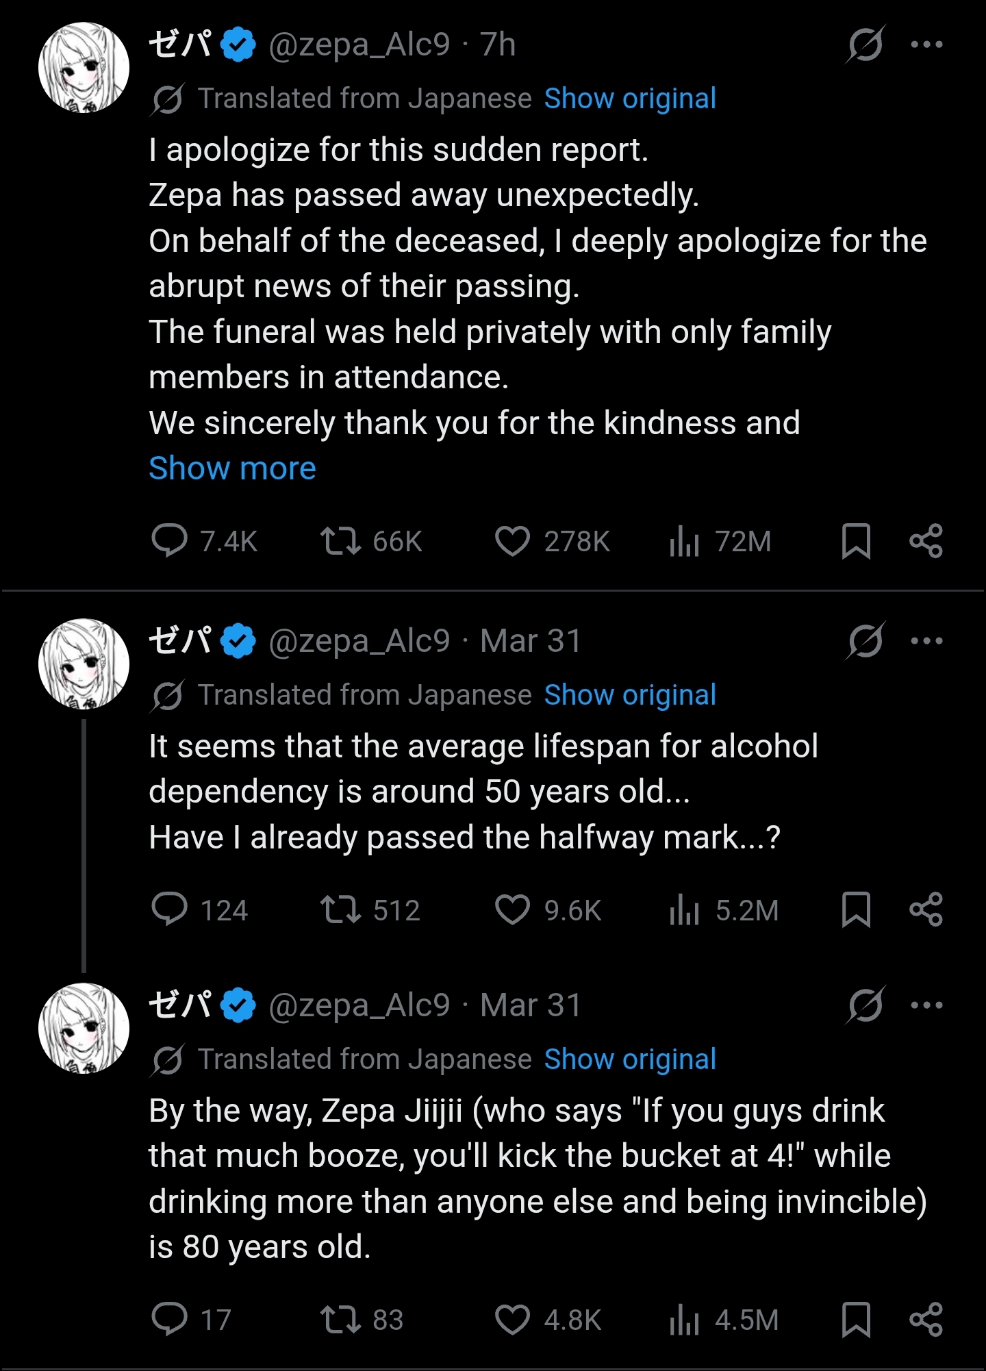Open the @zepa_Alc9 handle on Mar 31 lifespan post
The height and width of the screenshot is (1371, 986).
click(359, 641)
